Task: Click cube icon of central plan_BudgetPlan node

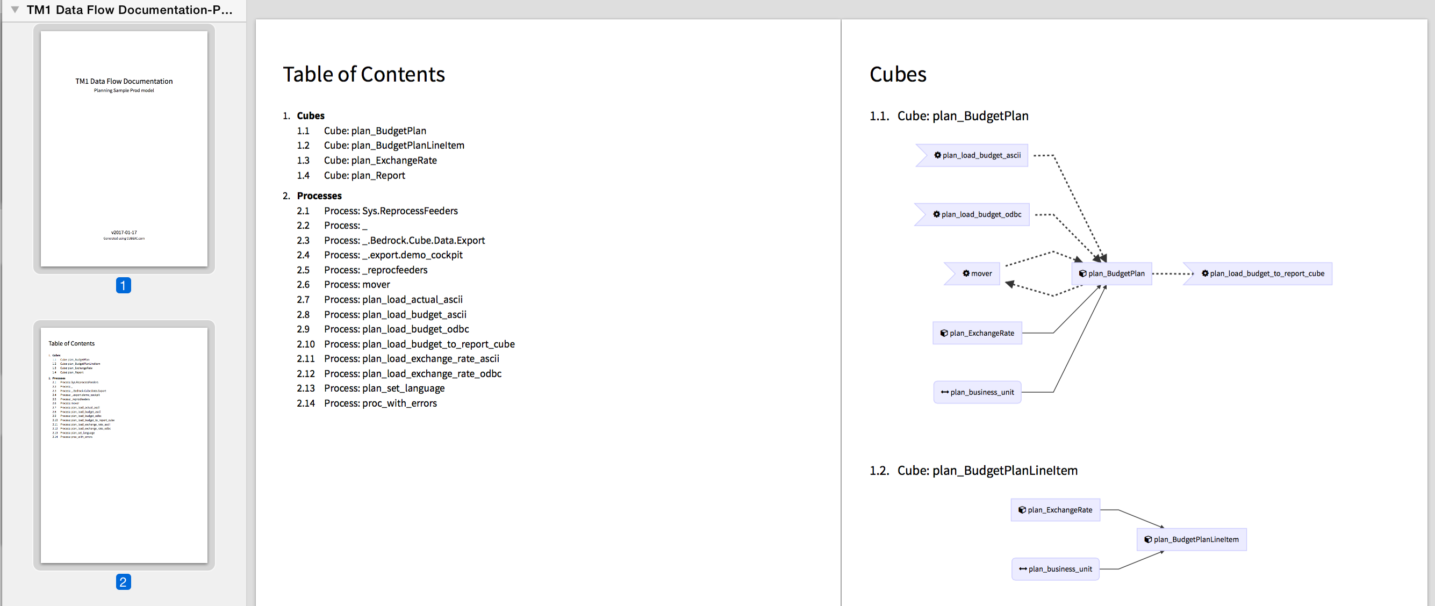Action: pos(1082,273)
